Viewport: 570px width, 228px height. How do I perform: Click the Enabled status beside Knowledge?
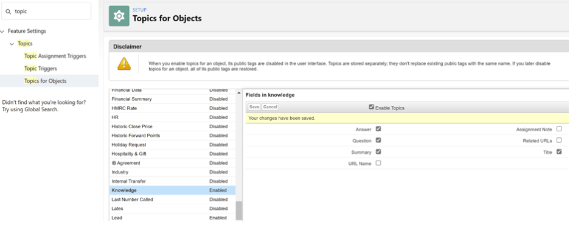pyautogui.click(x=218, y=190)
